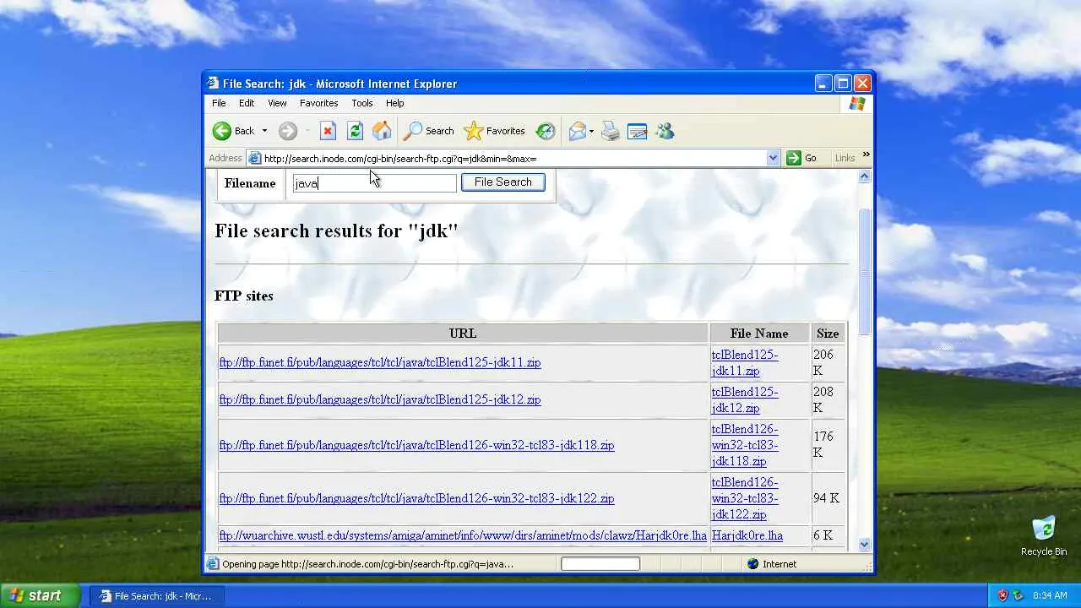
Task: Open the Search pane from the toolbar
Action: point(428,131)
